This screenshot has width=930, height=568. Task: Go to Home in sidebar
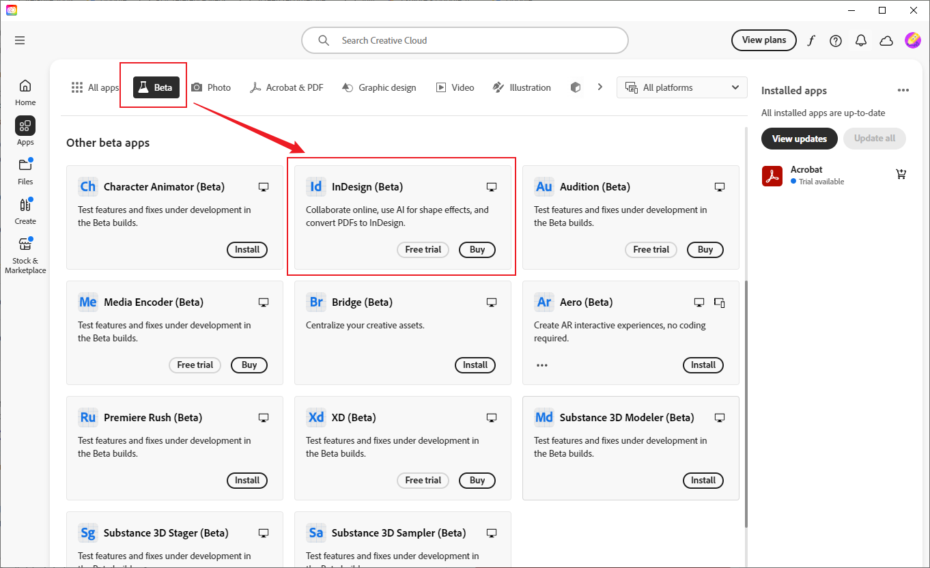pyautogui.click(x=25, y=92)
